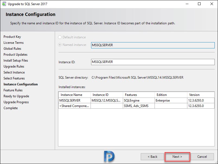This screenshot has height=164, width=218.
Task: Open the Ready to Upgrade step
Action: click(x=16, y=96)
